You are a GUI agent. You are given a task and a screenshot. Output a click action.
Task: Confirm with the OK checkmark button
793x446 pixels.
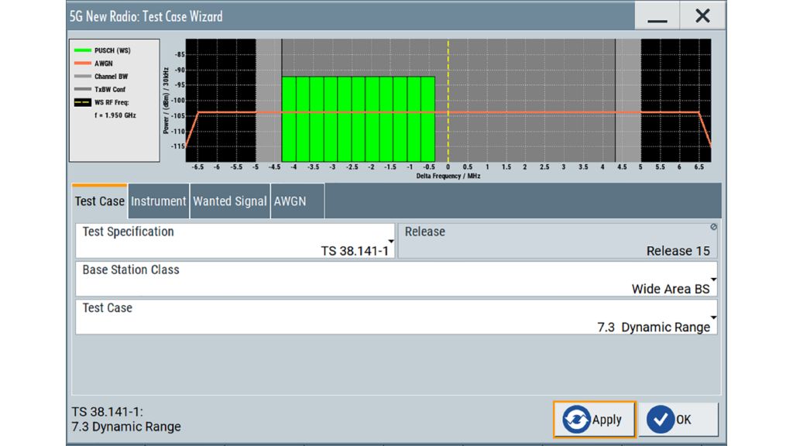(678, 419)
